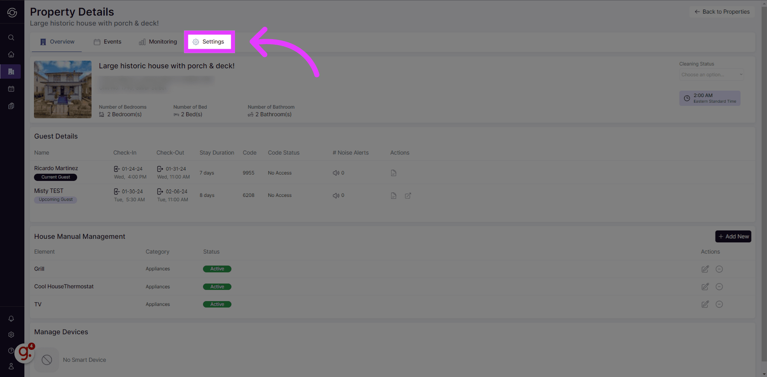Screen dimensions: 767x377
Task: Click the Add New button
Action: pos(733,236)
